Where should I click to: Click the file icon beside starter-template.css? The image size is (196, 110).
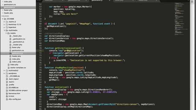9,68
